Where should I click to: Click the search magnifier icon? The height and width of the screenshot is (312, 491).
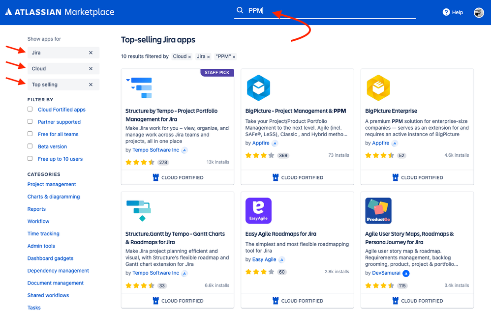[240, 10]
